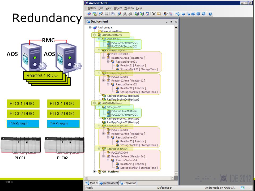Click the user-and-wrench icon in the toolbar
This screenshot has width=255, height=191.
tap(165, 14)
